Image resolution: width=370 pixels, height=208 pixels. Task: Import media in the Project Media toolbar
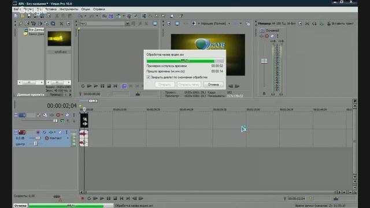[27, 24]
